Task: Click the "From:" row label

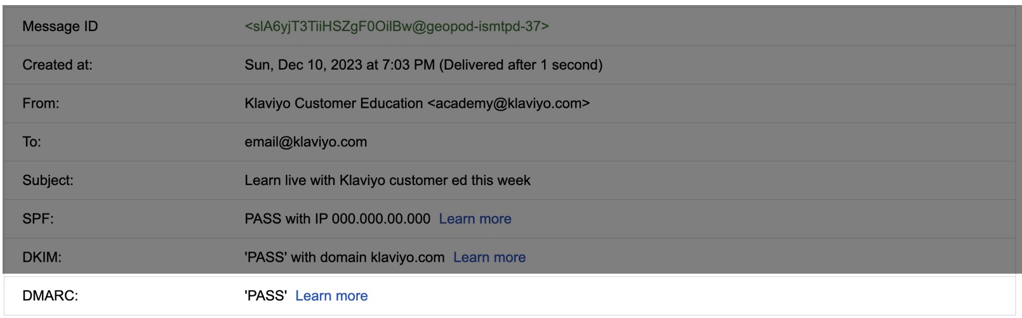Action: [x=41, y=103]
